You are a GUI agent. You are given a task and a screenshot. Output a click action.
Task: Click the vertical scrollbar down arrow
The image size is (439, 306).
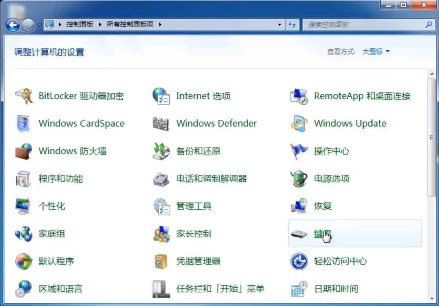[x=432, y=299]
